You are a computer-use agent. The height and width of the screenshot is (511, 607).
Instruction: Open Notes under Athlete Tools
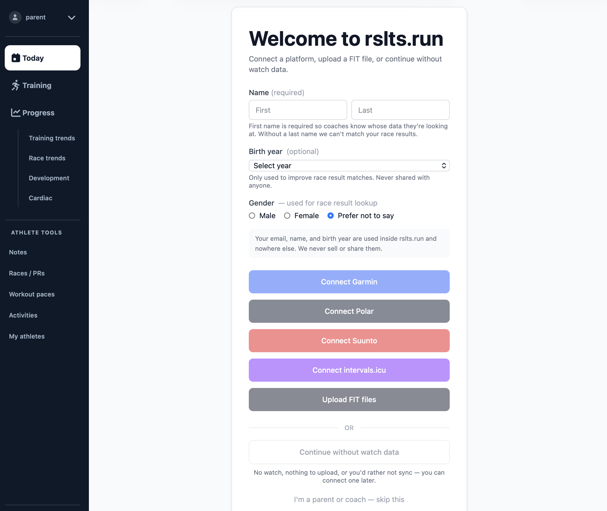click(x=18, y=252)
